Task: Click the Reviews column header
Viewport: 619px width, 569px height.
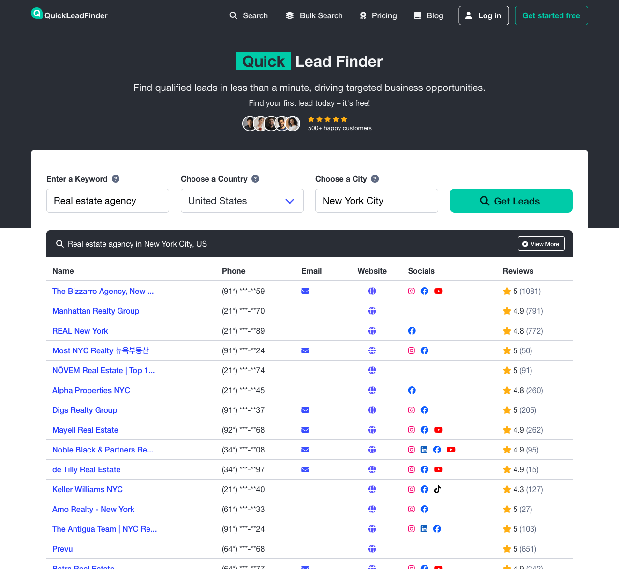Action: click(x=518, y=271)
